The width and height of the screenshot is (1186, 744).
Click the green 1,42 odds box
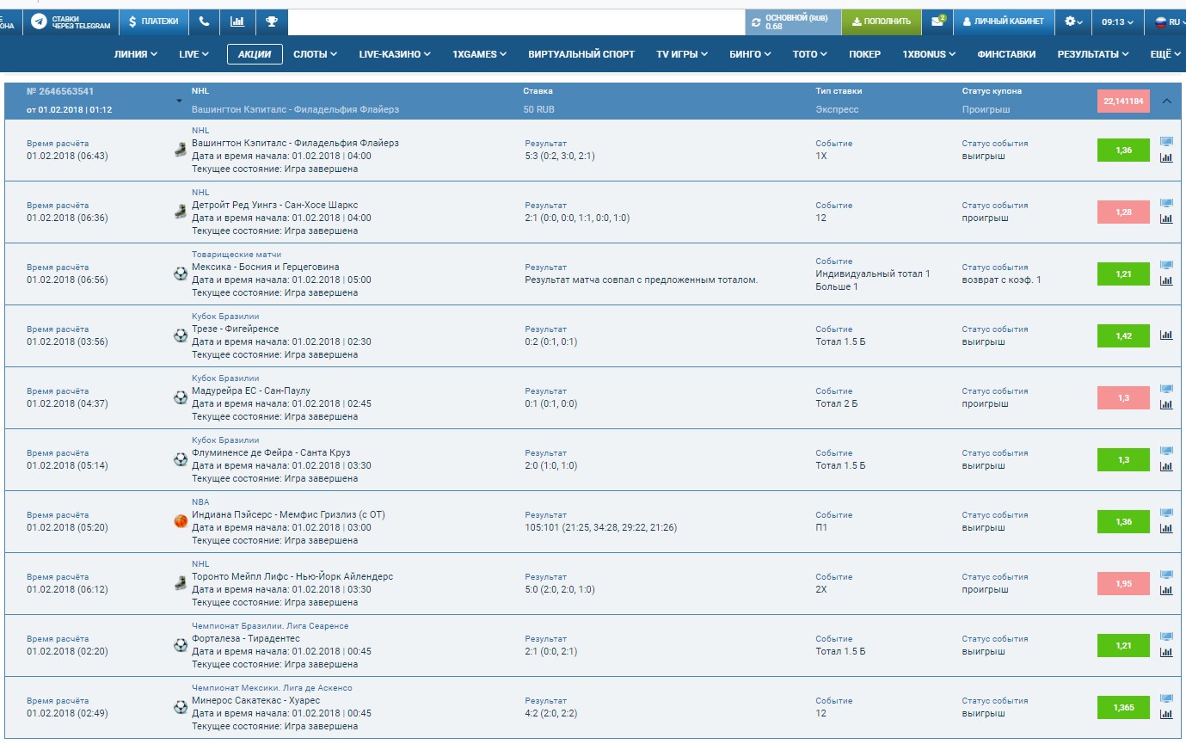[x=1123, y=335]
